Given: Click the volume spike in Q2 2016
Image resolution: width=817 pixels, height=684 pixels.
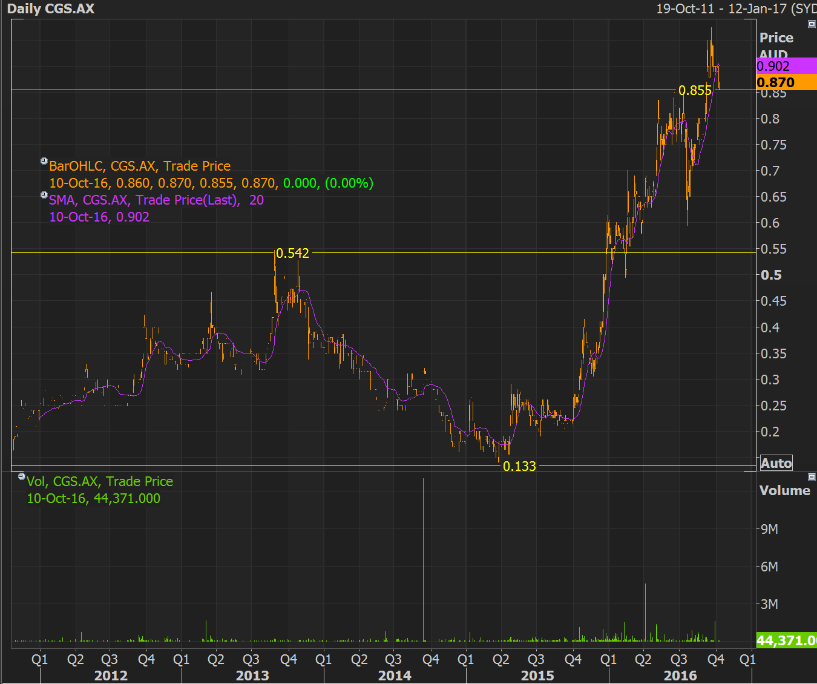Looking at the screenshot, I should [645, 613].
